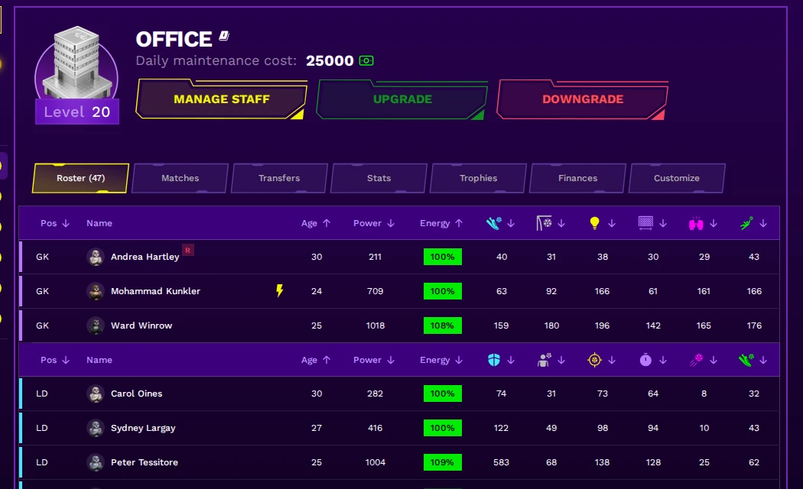Click the lightning bolt icon on Mohammad Kunkler's row
The height and width of the screenshot is (489, 803).
pyautogui.click(x=280, y=291)
